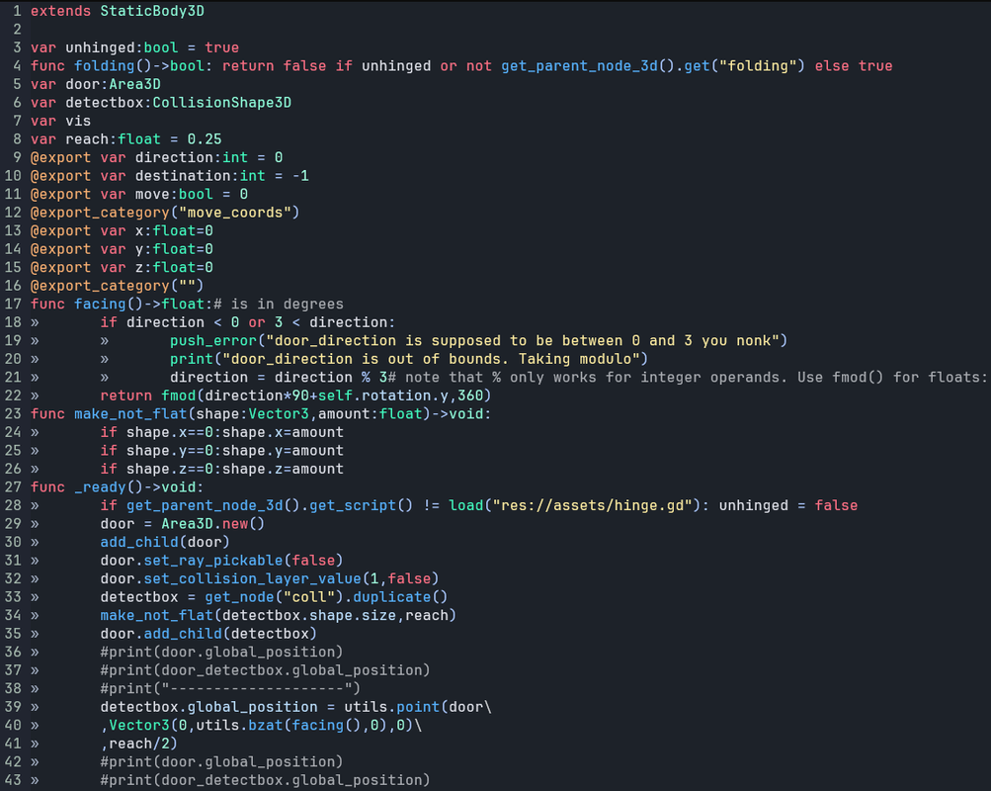Click the '_ready' function name
Screen dimensions: 991x791
point(100,487)
